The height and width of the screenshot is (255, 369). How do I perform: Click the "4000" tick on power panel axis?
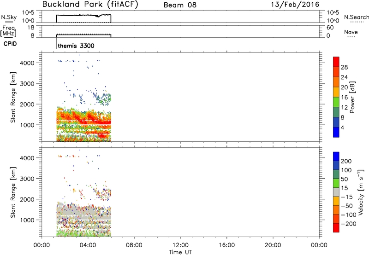(x=27, y=63)
